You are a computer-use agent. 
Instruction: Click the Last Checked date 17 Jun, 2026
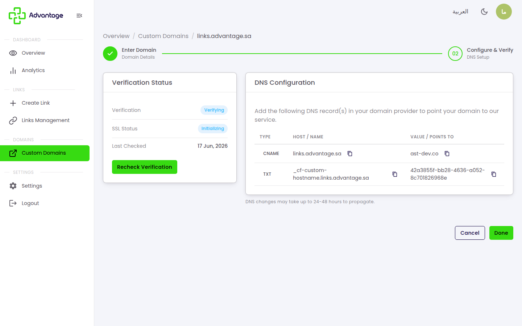(212, 146)
